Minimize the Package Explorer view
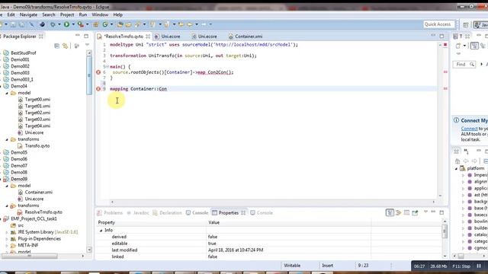Screen dimensions: 488x274 tap(78, 36)
